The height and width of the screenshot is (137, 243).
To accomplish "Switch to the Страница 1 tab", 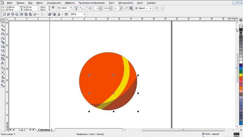I will click(x=45, y=130).
